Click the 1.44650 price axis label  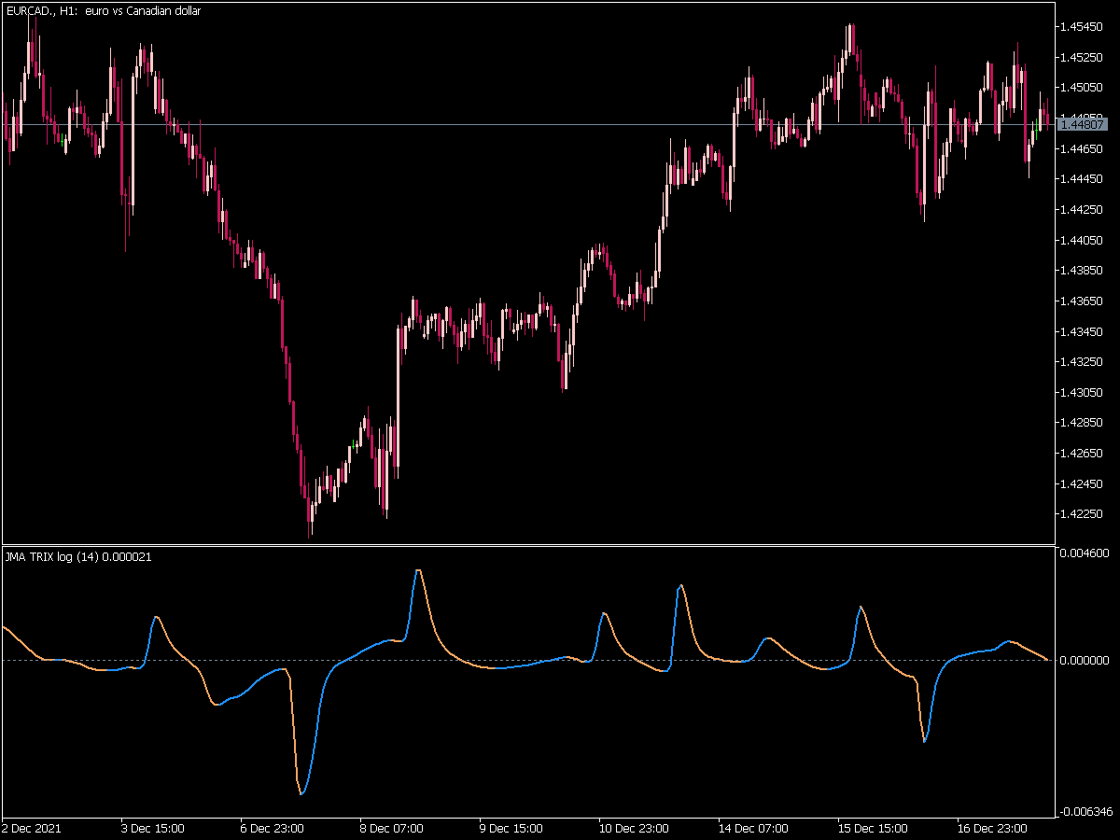coord(1083,148)
